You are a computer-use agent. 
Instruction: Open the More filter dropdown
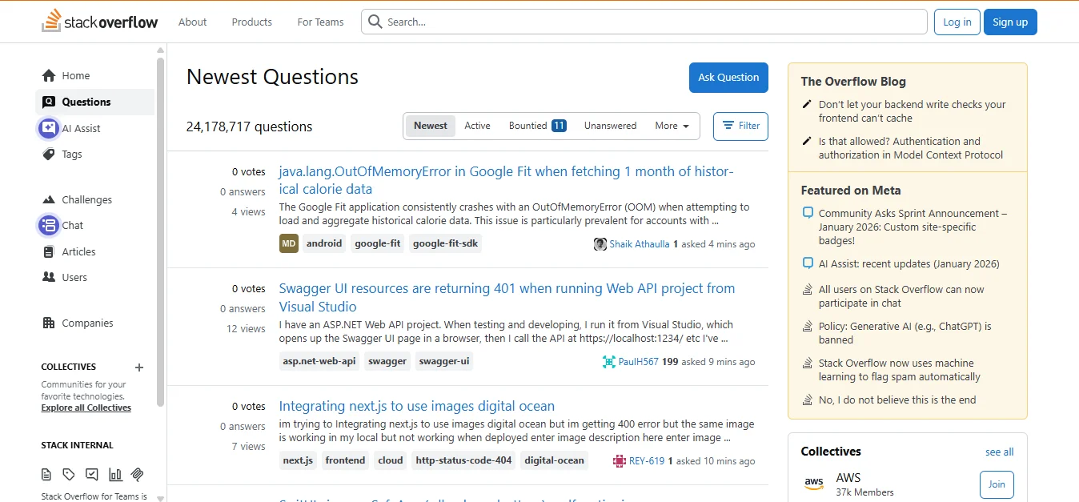[x=669, y=126]
